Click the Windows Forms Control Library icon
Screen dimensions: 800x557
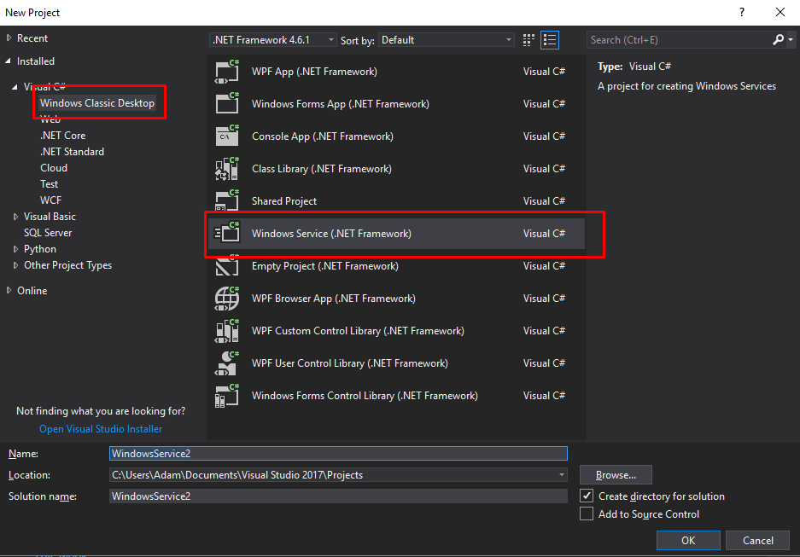(227, 396)
